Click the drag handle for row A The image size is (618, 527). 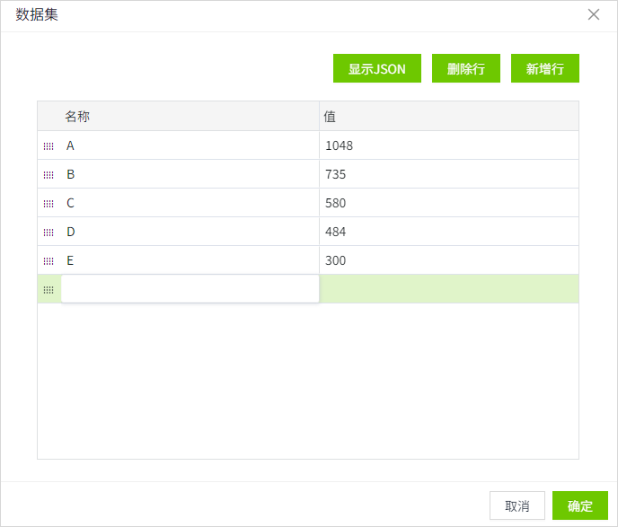click(49, 146)
